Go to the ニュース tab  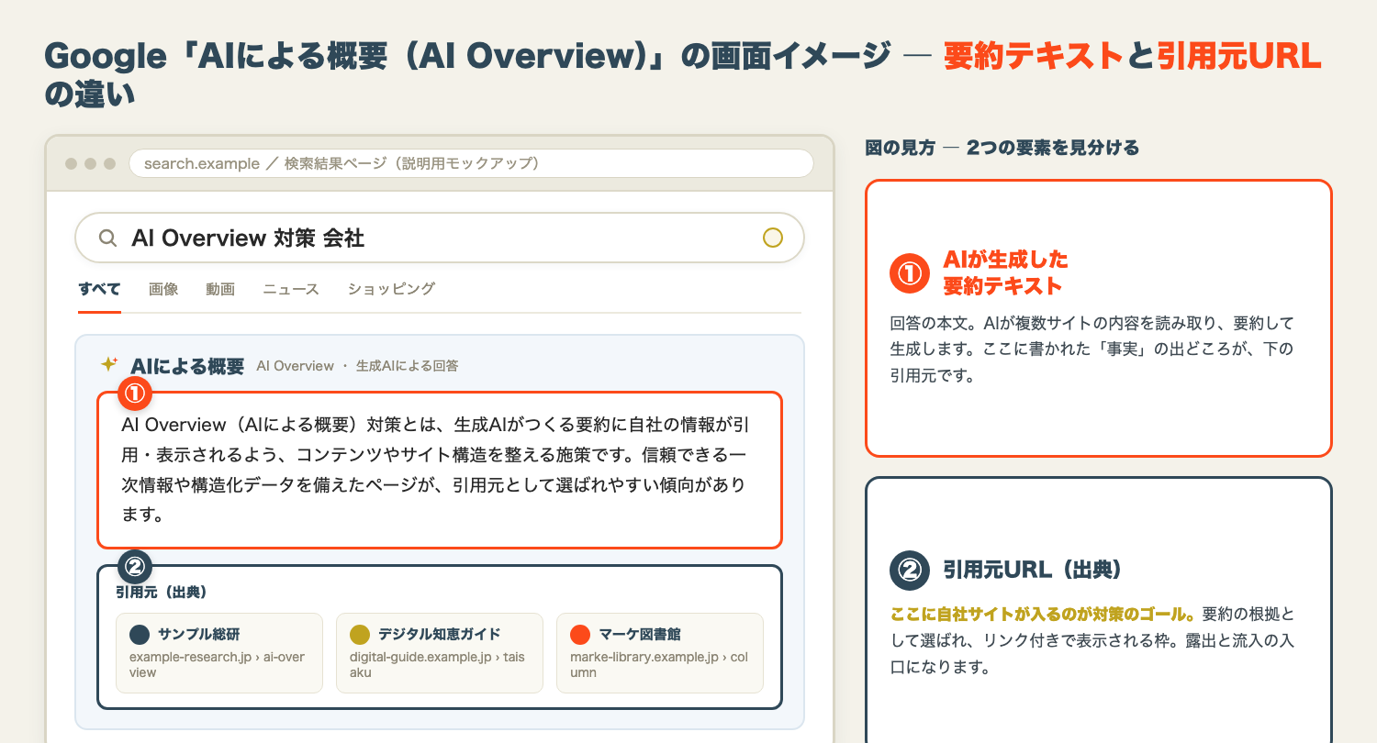291,289
